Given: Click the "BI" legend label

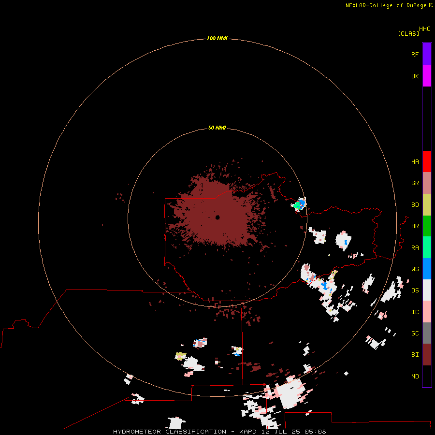Looking at the screenshot, I should coord(415,355).
